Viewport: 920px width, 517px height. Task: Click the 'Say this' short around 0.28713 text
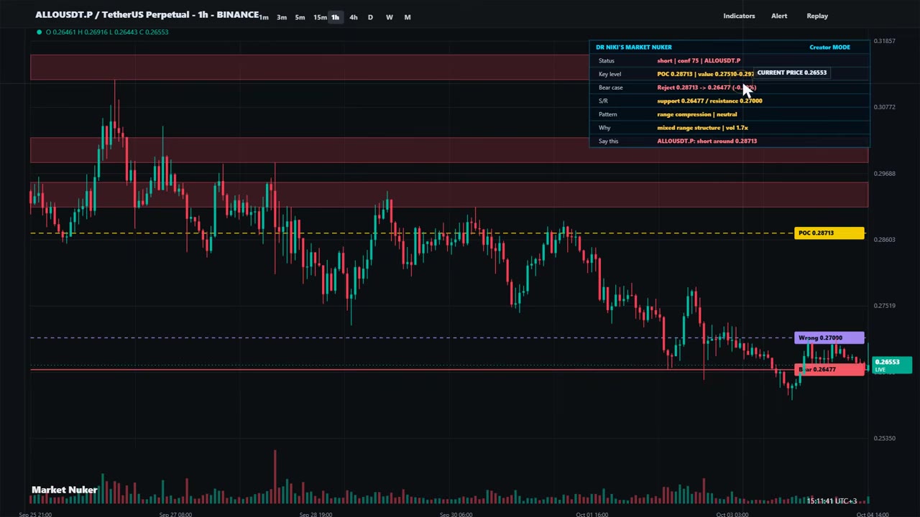pyautogui.click(x=707, y=141)
